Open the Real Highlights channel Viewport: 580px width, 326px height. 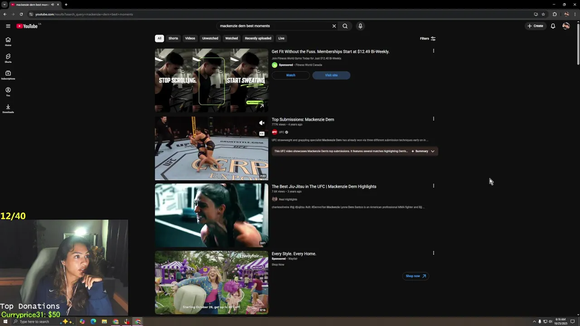click(x=288, y=199)
